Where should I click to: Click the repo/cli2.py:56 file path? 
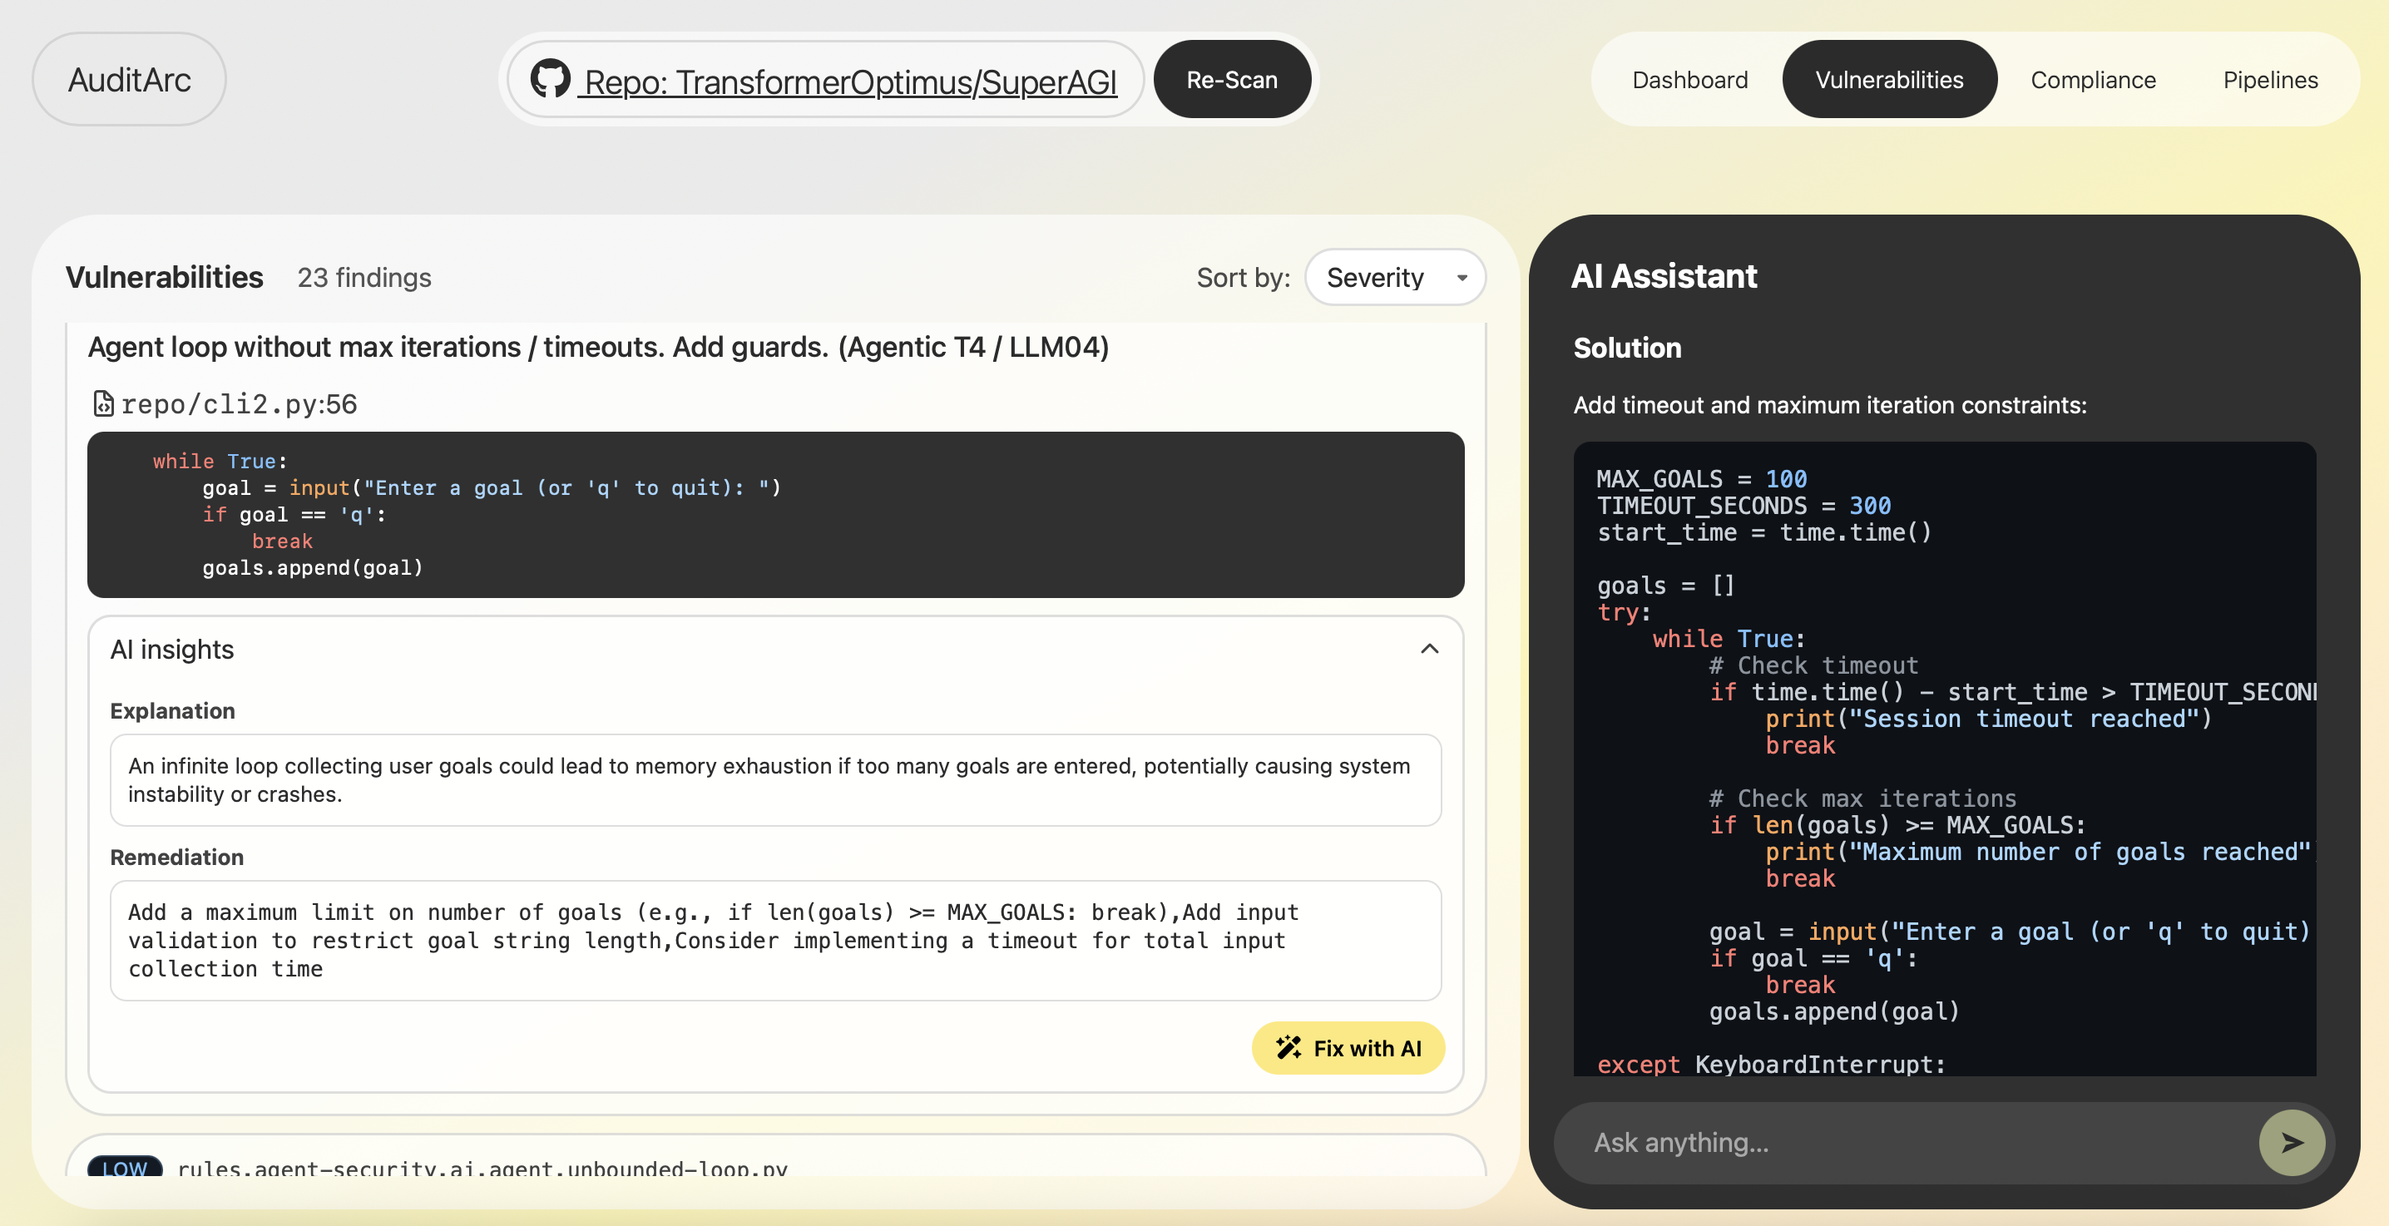click(x=240, y=404)
